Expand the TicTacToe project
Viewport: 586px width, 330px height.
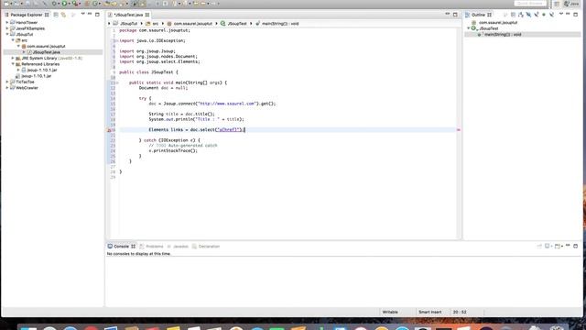pos(7,82)
